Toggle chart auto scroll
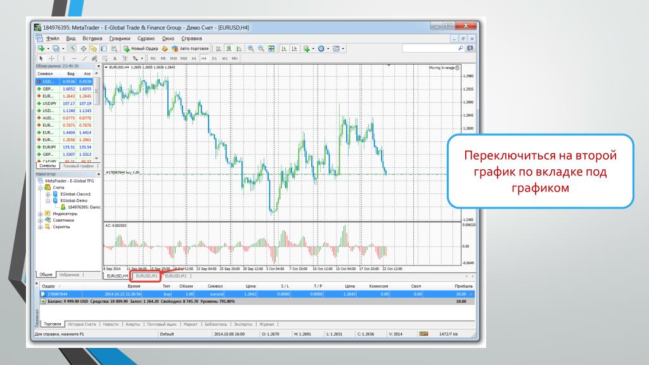The height and width of the screenshot is (365, 649). pyautogui.click(x=284, y=48)
